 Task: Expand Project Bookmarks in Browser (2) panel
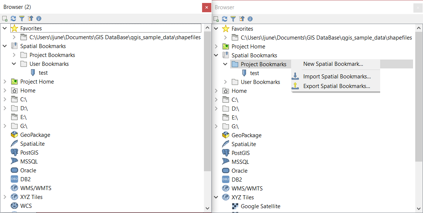(x=14, y=55)
